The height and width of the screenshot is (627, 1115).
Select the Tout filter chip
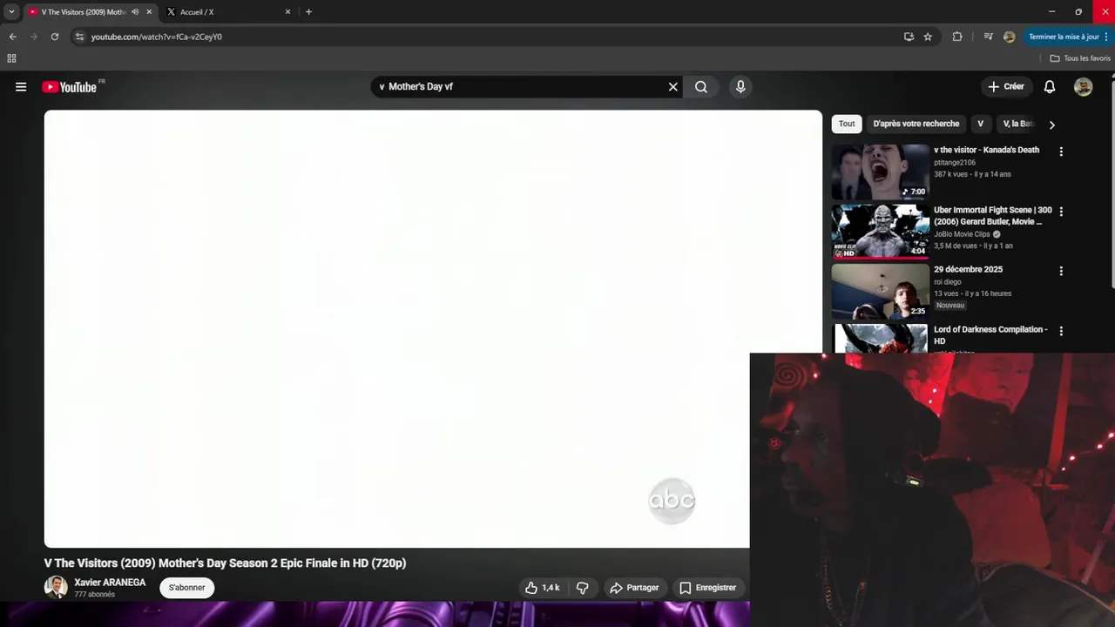(x=847, y=124)
